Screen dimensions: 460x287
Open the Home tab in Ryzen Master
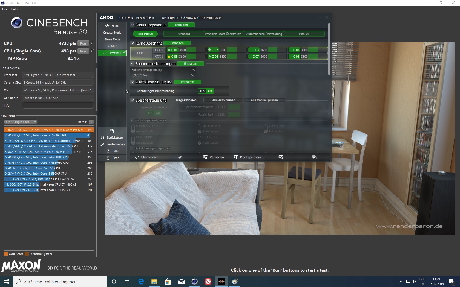pyautogui.click(x=112, y=26)
